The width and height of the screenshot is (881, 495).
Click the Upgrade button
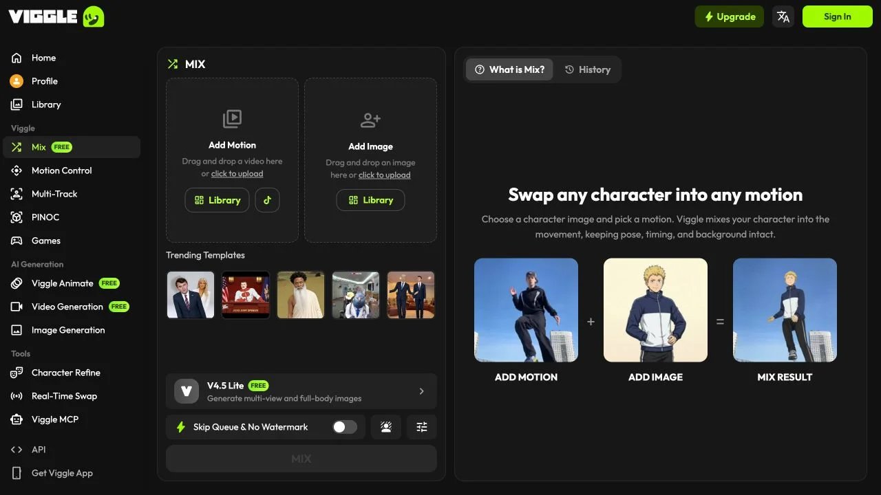730,16
